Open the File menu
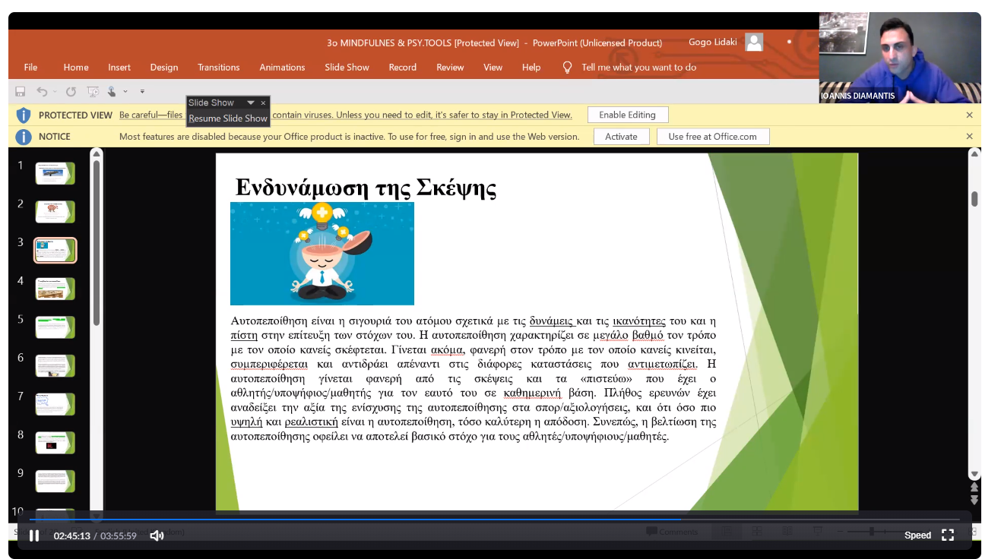Screen dimensions: 982x559 click(30, 67)
